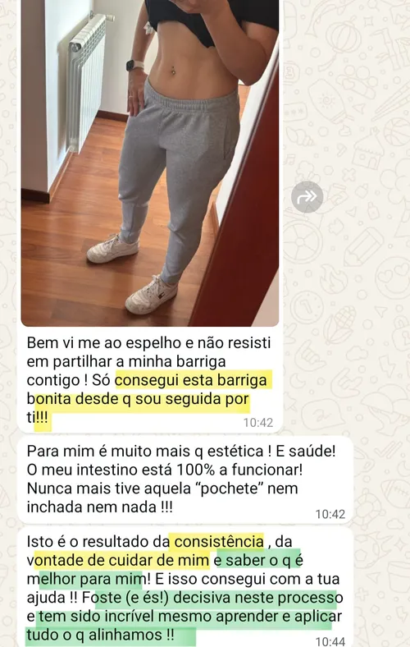
Task: Click the white radiator in the photo
Action: (84, 83)
